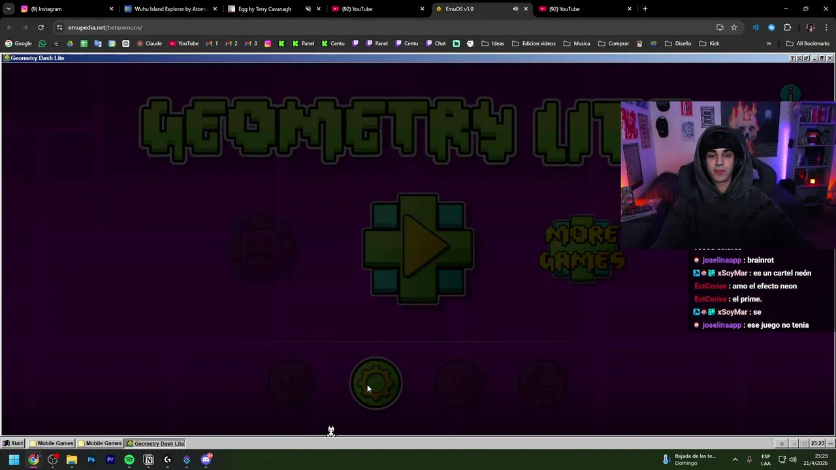Click the Windows Start button
This screenshot has width=836, height=470.
(x=14, y=460)
